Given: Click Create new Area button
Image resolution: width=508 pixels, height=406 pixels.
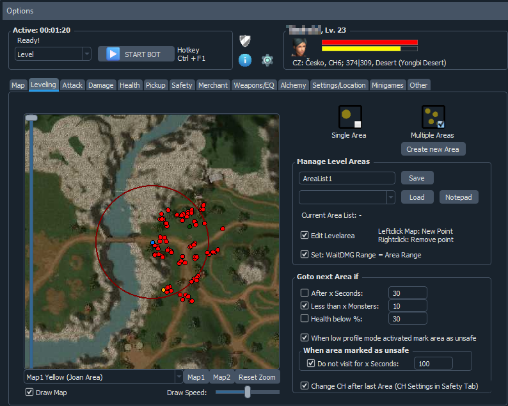Looking at the screenshot, I should [x=433, y=149].
